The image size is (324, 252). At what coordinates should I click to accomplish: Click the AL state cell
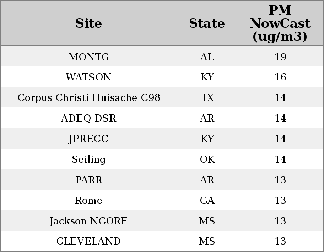[x=207, y=57]
